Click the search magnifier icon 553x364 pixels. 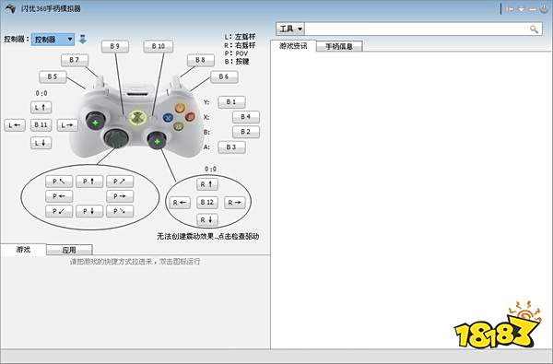[534, 29]
